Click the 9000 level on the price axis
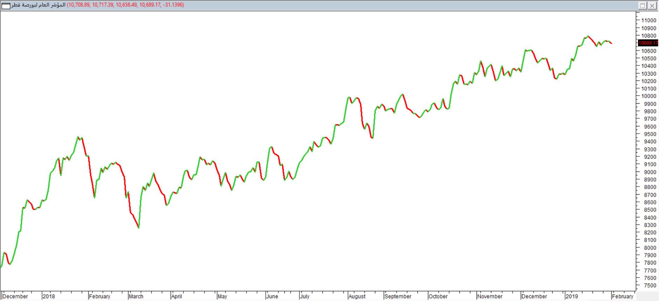This screenshot has height=301, width=659. 650,172
